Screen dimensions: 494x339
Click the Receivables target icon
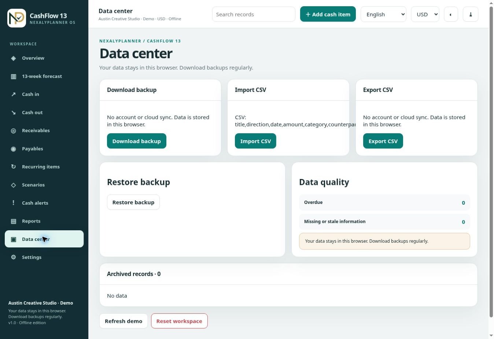[x=14, y=131]
